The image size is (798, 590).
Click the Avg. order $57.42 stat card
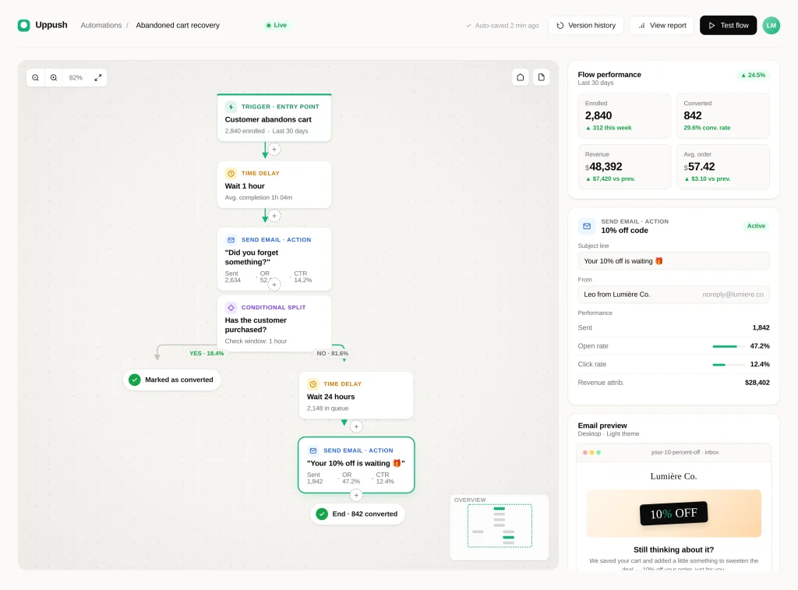722,167
